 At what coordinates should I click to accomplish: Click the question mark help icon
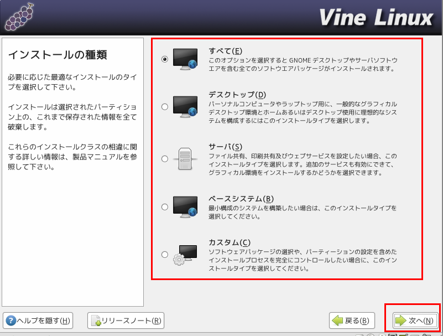11,321
